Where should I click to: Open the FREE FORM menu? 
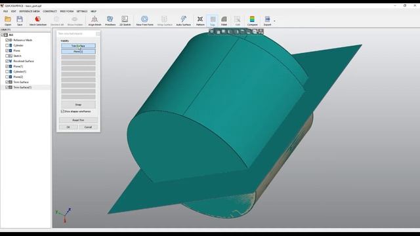(x=67, y=11)
